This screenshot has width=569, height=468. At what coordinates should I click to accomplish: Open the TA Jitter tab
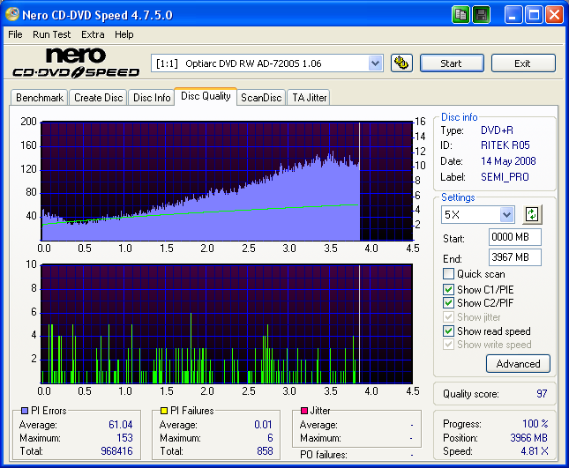coord(309,98)
